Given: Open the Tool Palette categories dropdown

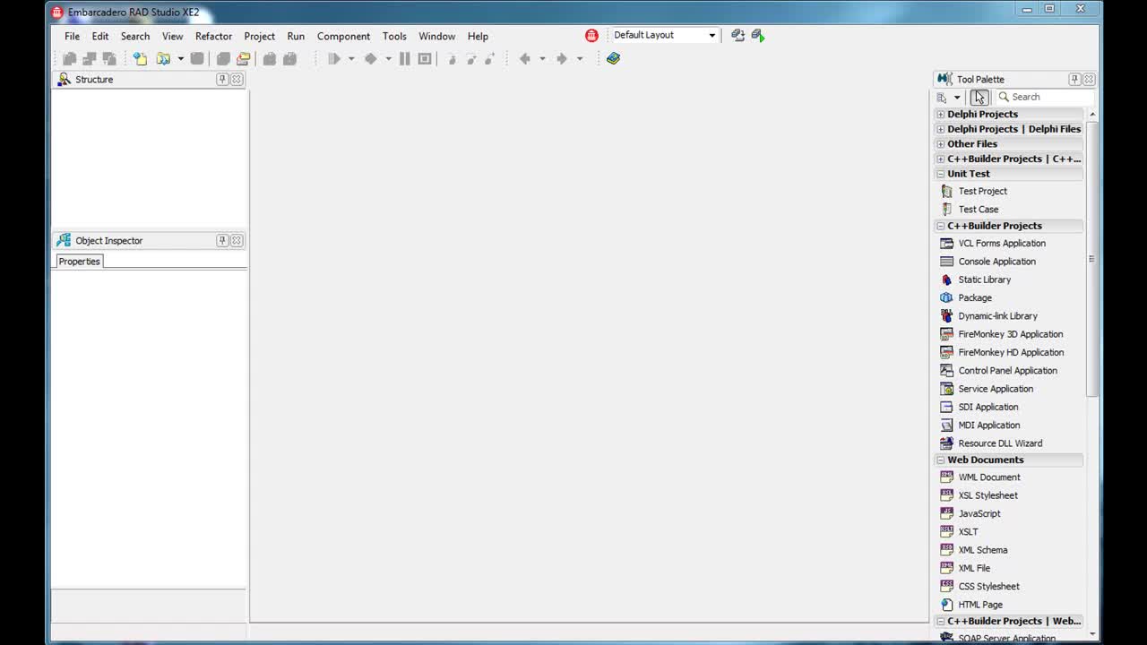Looking at the screenshot, I should [957, 97].
